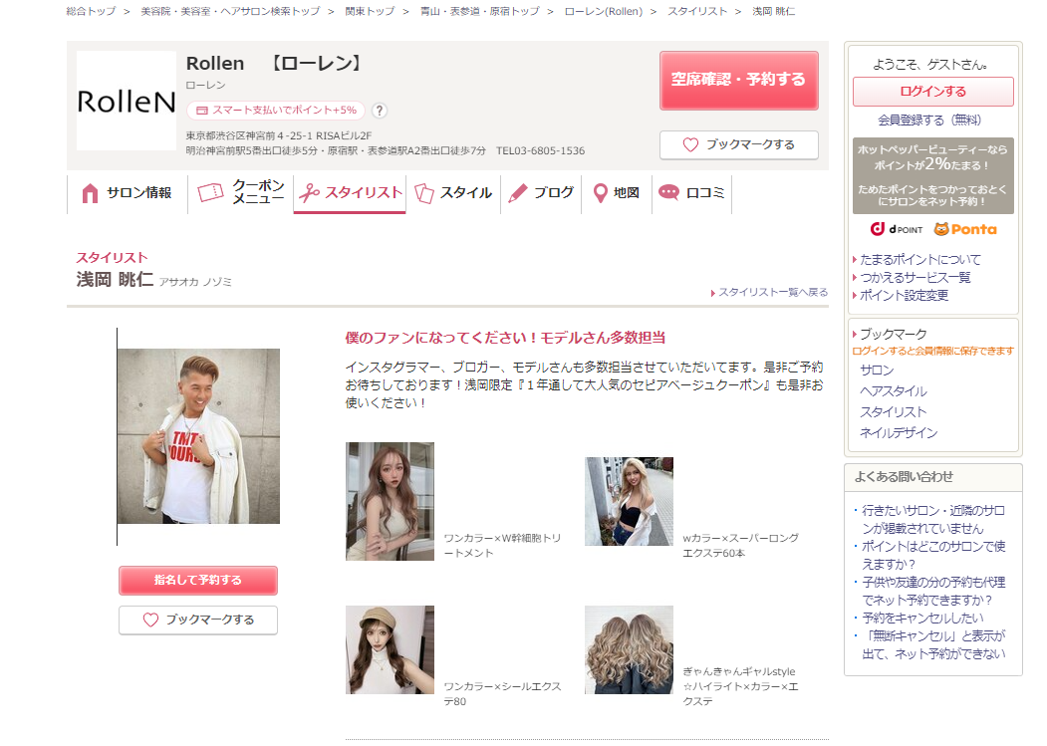Click the speech bubble icon beside 口コミ

668,192
